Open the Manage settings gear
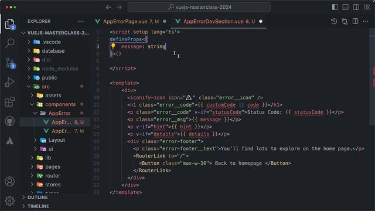375x211 pixels. [x=9, y=200]
